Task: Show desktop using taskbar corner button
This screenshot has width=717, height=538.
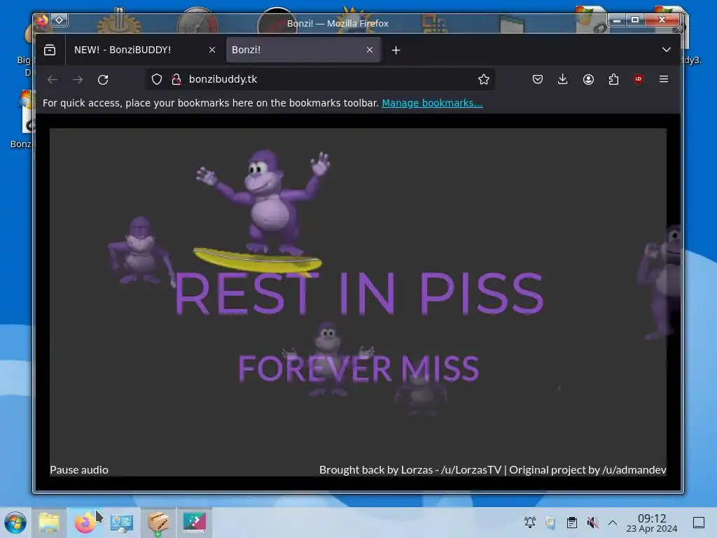Action: point(699,523)
